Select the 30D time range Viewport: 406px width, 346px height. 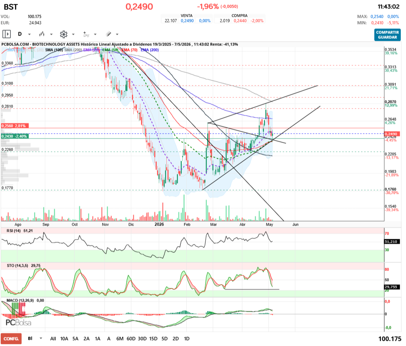click(142, 338)
